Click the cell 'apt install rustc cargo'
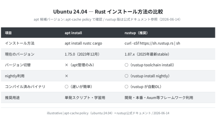This screenshot has width=216, height=121. pos(83,43)
